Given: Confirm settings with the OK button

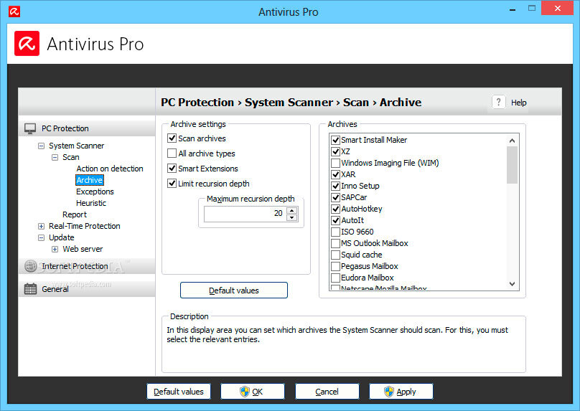Looking at the screenshot, I should (253, 392).
